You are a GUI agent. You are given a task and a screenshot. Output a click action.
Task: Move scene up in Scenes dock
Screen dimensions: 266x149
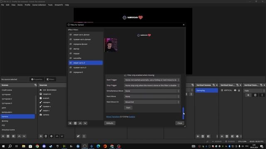pyautogui.click(x=19, y=136)
